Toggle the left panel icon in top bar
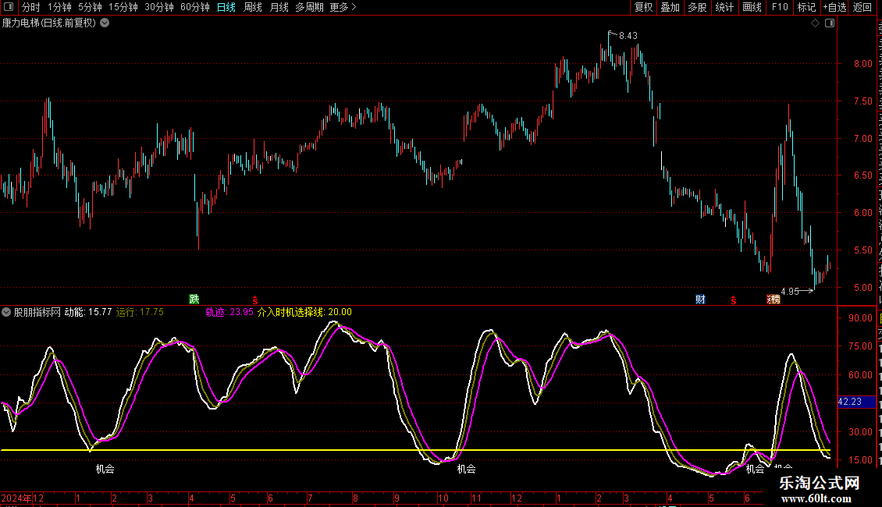The height and width of the screenshot is (507, 882). [x=9, y=7]
